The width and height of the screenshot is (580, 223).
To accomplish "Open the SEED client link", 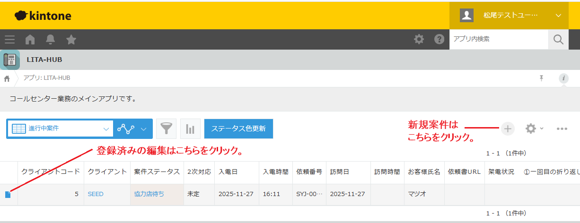I will point(96,194).
